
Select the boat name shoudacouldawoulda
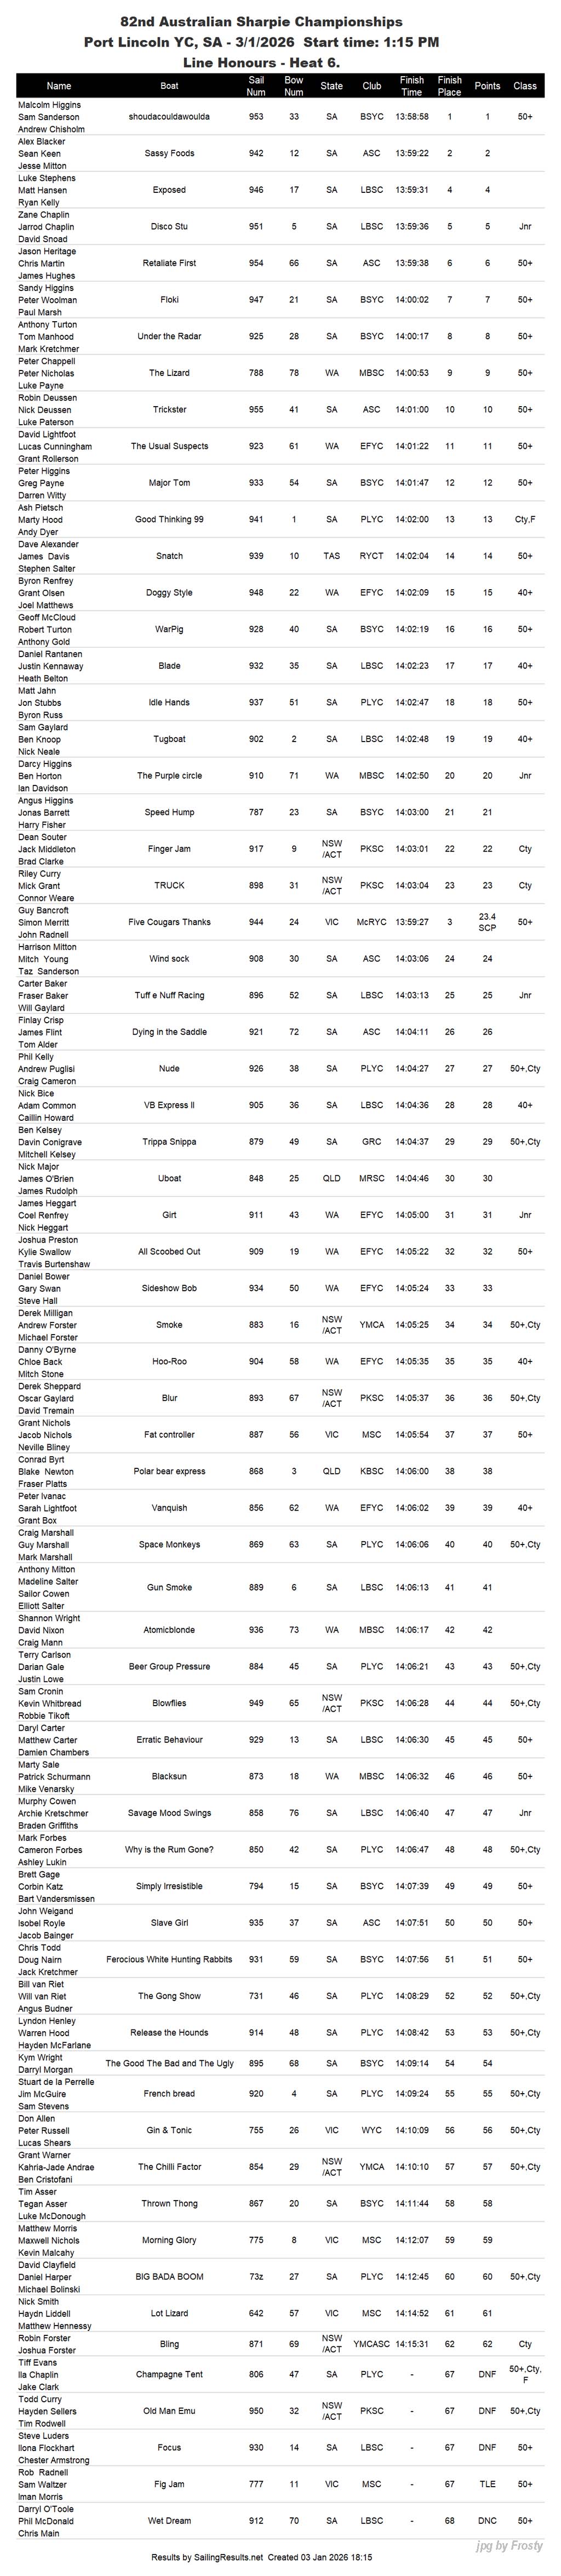(x=169, y=117)
